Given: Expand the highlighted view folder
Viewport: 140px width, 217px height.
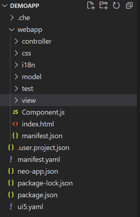Looking at the screenshot, I should pos(68,100).
